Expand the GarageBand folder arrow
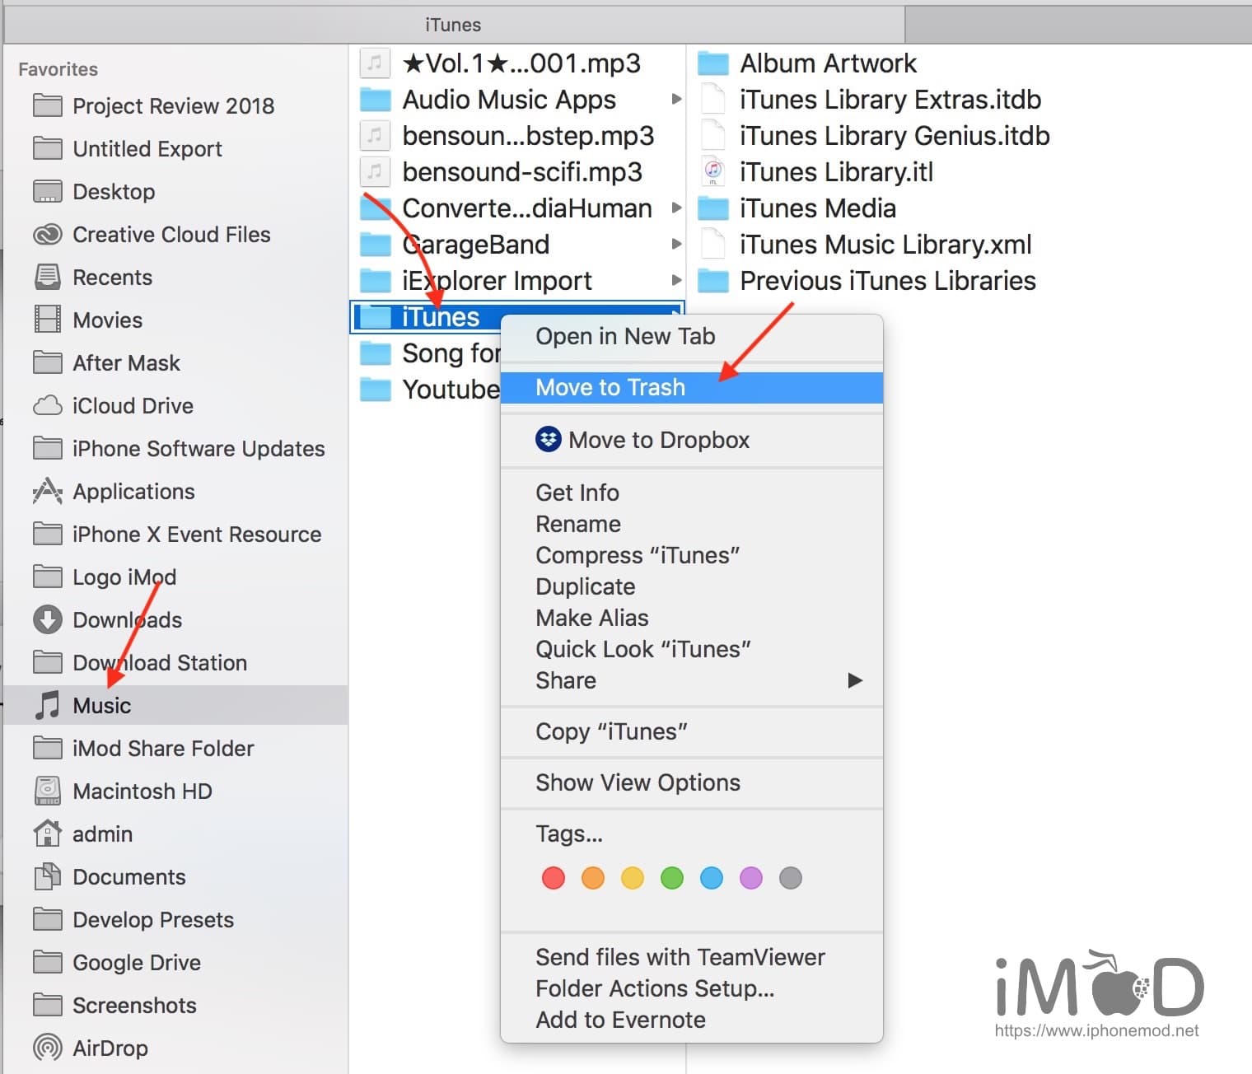Screen dimensions: 1252x1074 676,245
